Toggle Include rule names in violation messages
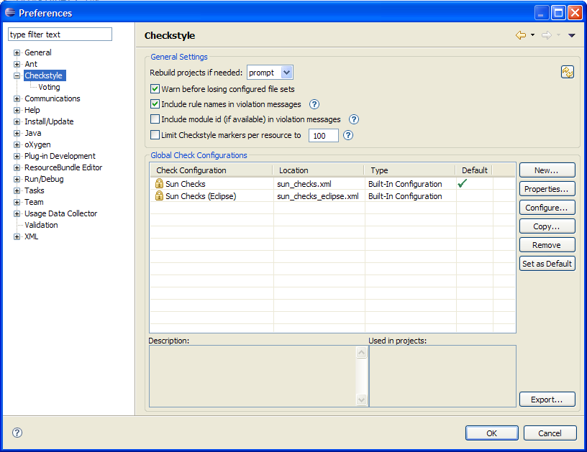 click(155, 104)
